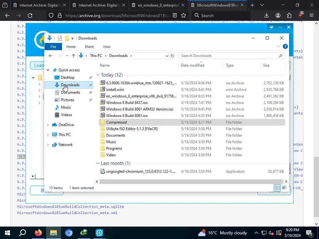Open the Home ribbon tab
This screenshot has height=239, width=319.
coord(71,47)
